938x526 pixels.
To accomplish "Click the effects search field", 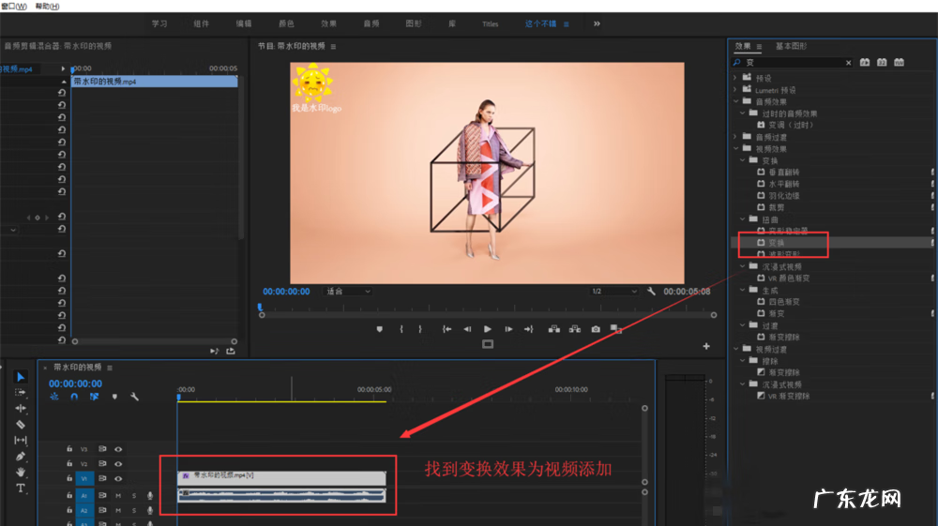I will tap(793, 62).
